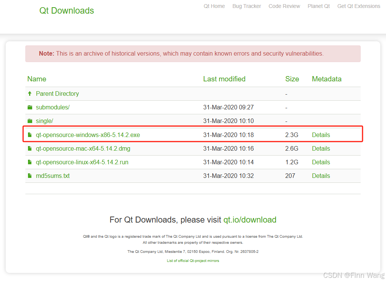The height and width of the screenshot is (282, 386).
Task: Open Details for the mac-x64 dmg
Action: [x=321, y=148]
